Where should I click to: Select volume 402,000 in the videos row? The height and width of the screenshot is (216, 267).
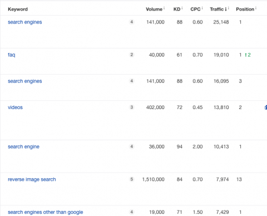[155, 107]
